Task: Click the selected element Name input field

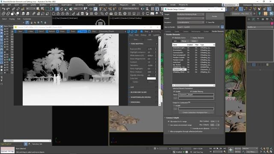Action: (x=196, y=95)
